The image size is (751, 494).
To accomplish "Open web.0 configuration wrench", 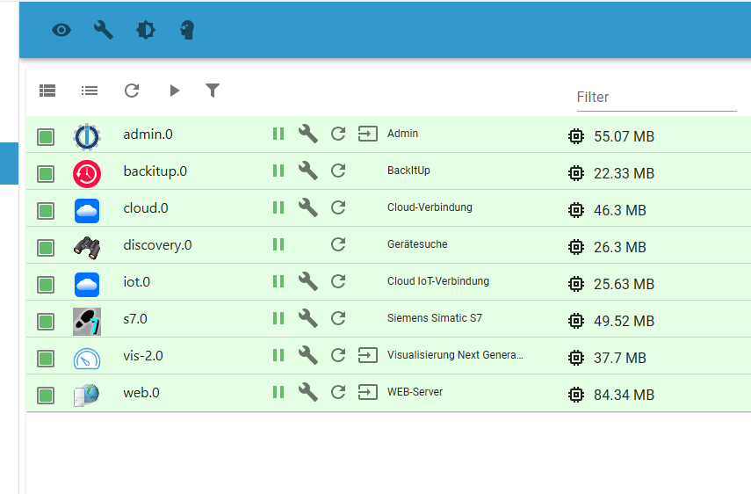I will click(x=308, y=392).
